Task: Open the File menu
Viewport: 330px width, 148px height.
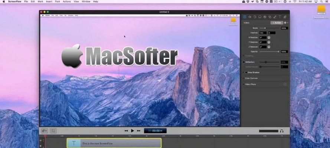Action: 26,1
